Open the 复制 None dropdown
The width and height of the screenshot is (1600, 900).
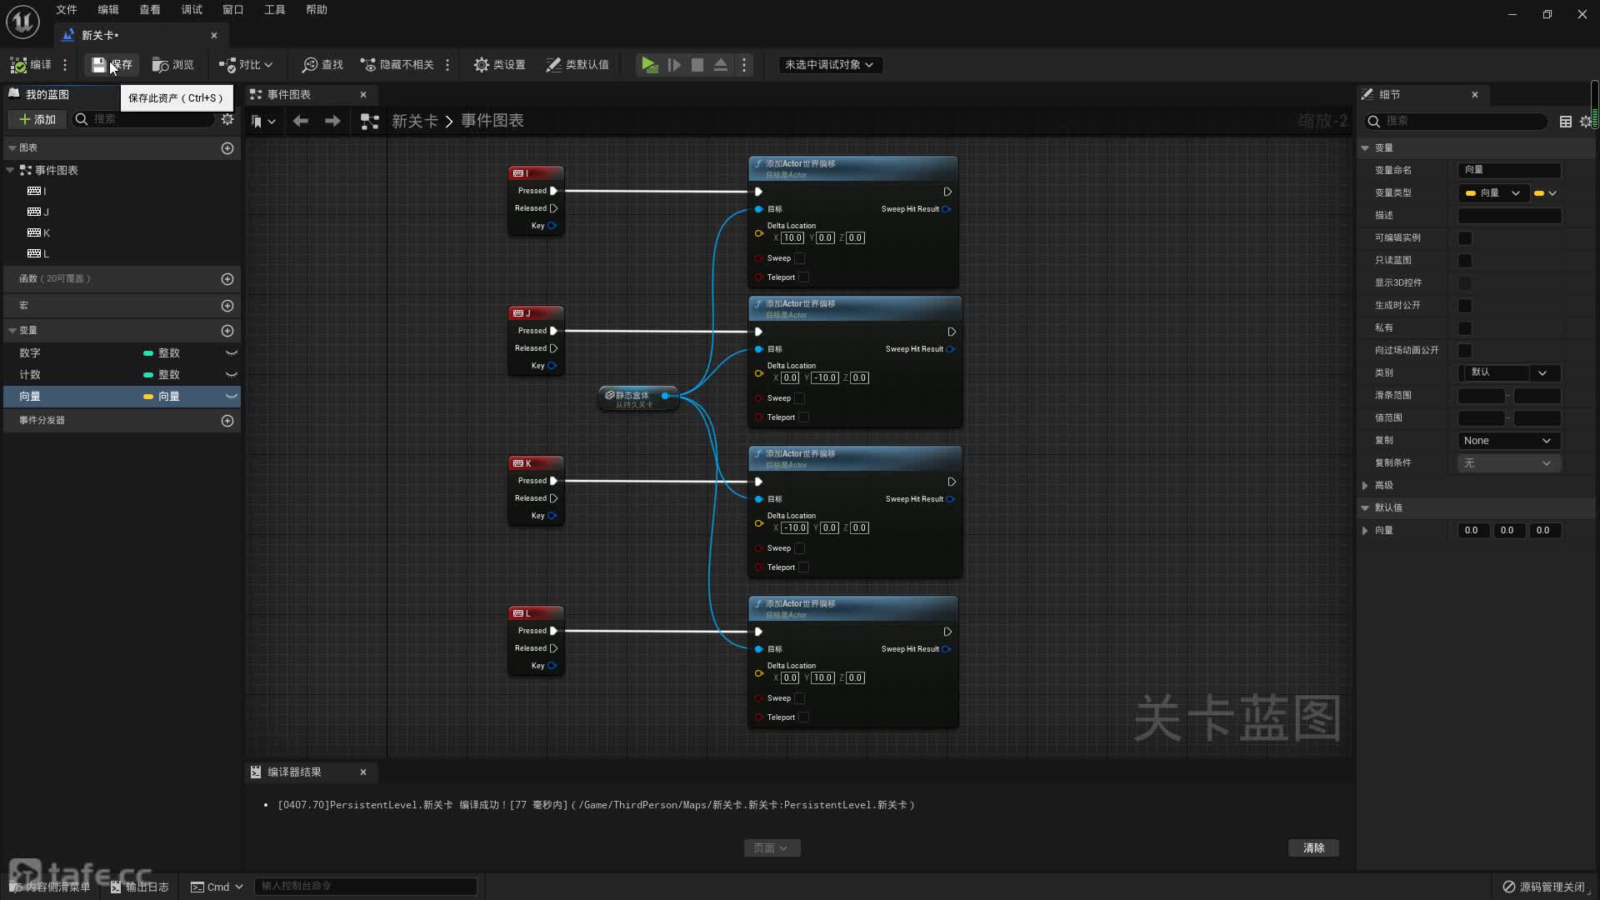[1508, 441]
